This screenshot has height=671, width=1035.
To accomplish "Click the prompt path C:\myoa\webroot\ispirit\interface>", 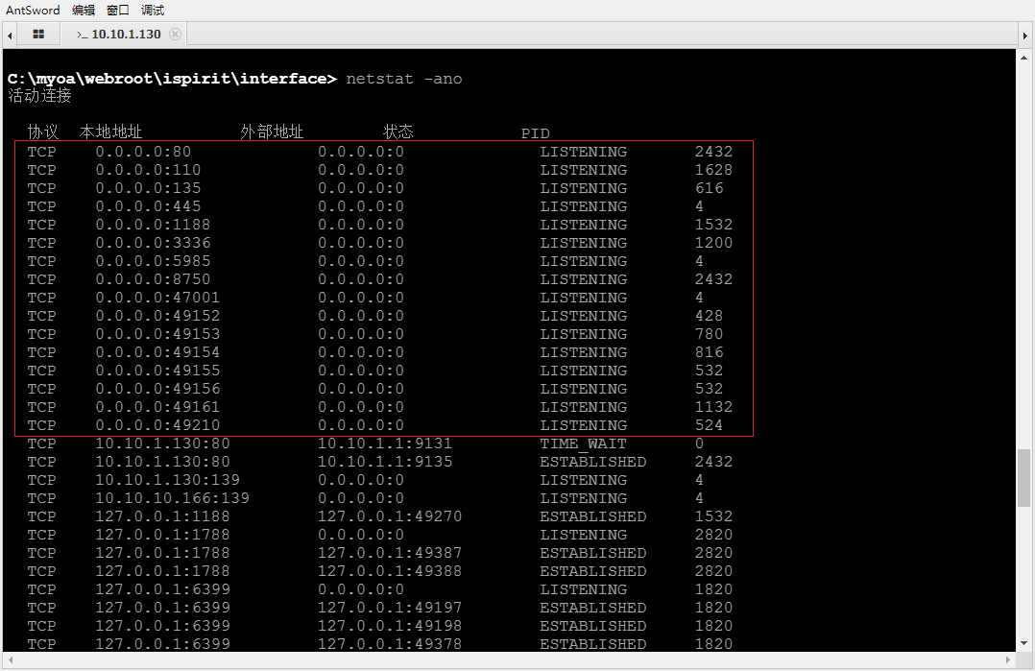I will (x=172, y=79).
